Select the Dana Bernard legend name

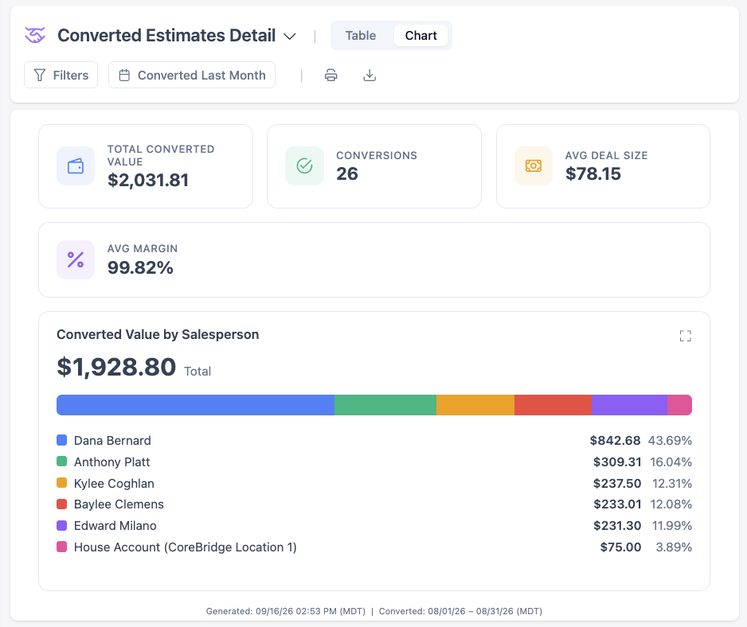pyautogui.click(x=112, y=441)
